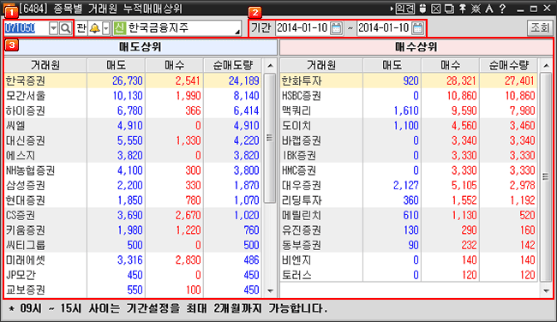Click the question mark help icon
This screenshot has height=322, width=557.
coord(502,9)
